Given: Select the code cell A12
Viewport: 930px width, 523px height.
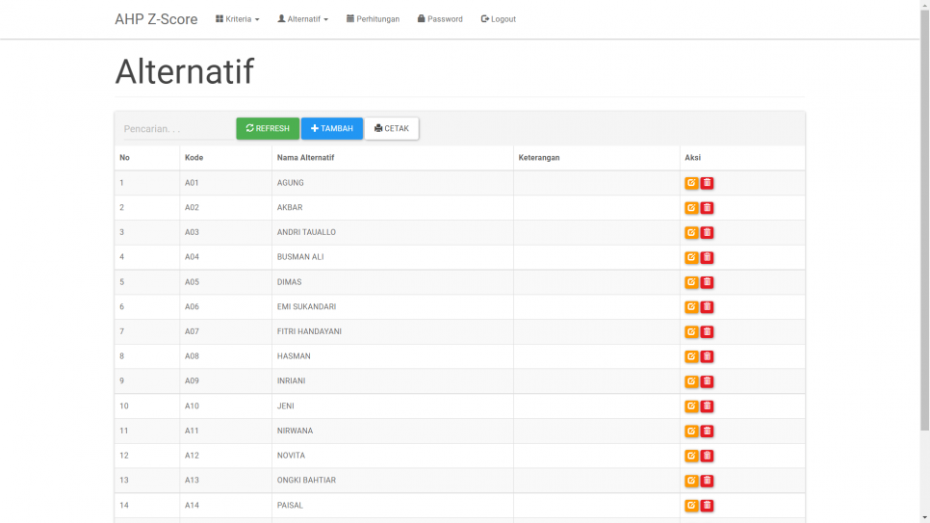Looking at the screenshot, I should click(x=192, y=456).
